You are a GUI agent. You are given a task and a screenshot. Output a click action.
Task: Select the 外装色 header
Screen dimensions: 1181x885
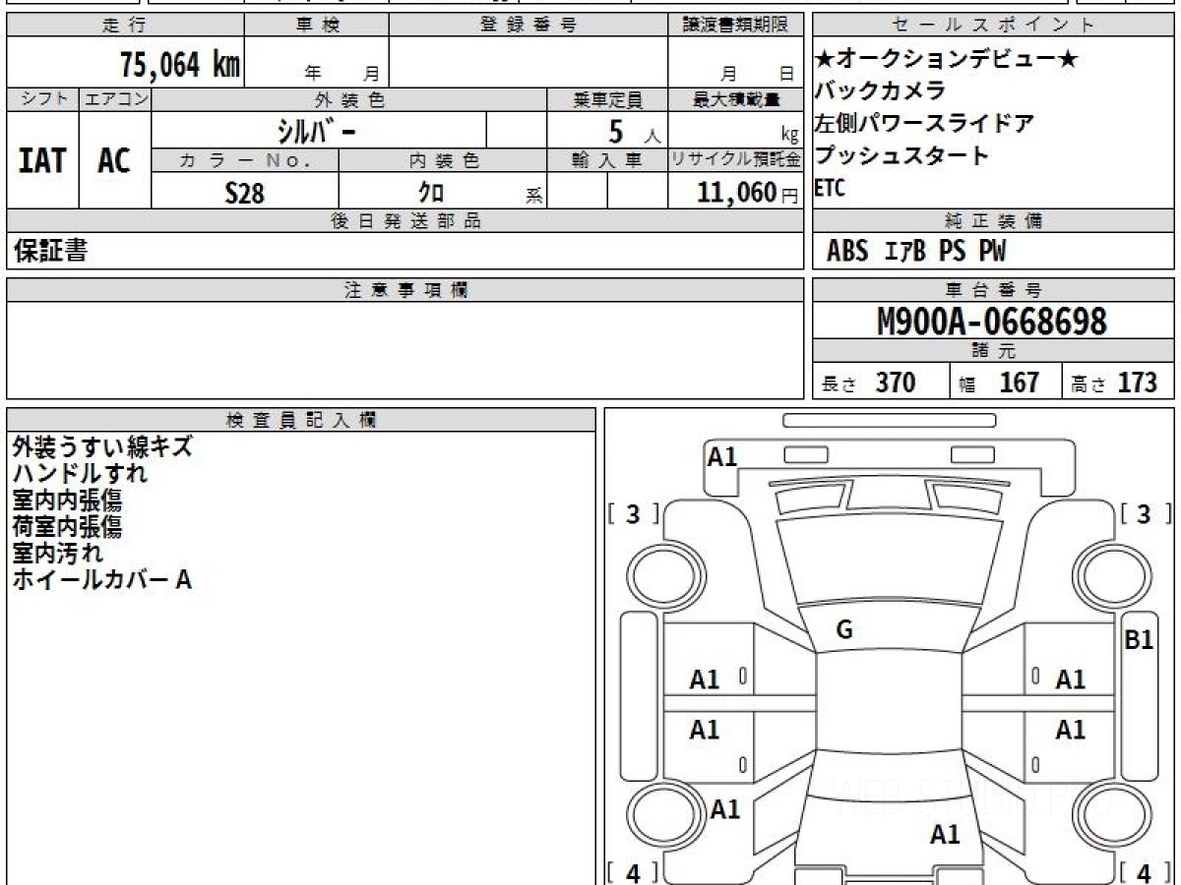pyautogui.click(x=349, y=99)
